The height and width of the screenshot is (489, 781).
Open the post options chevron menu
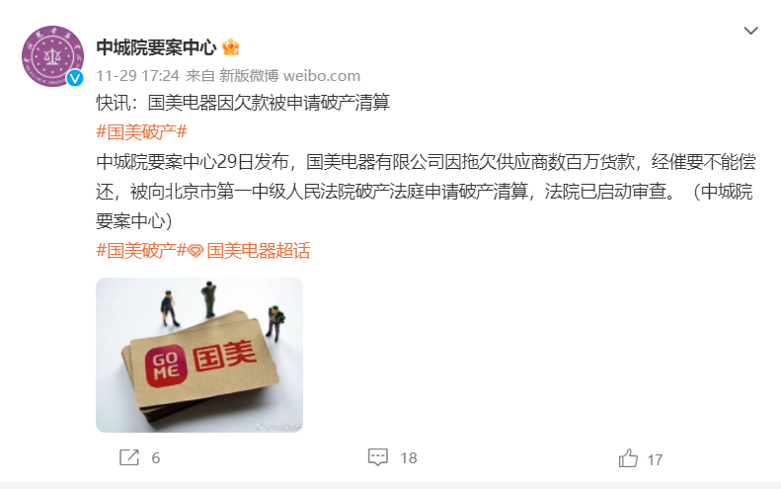(750, 31)
